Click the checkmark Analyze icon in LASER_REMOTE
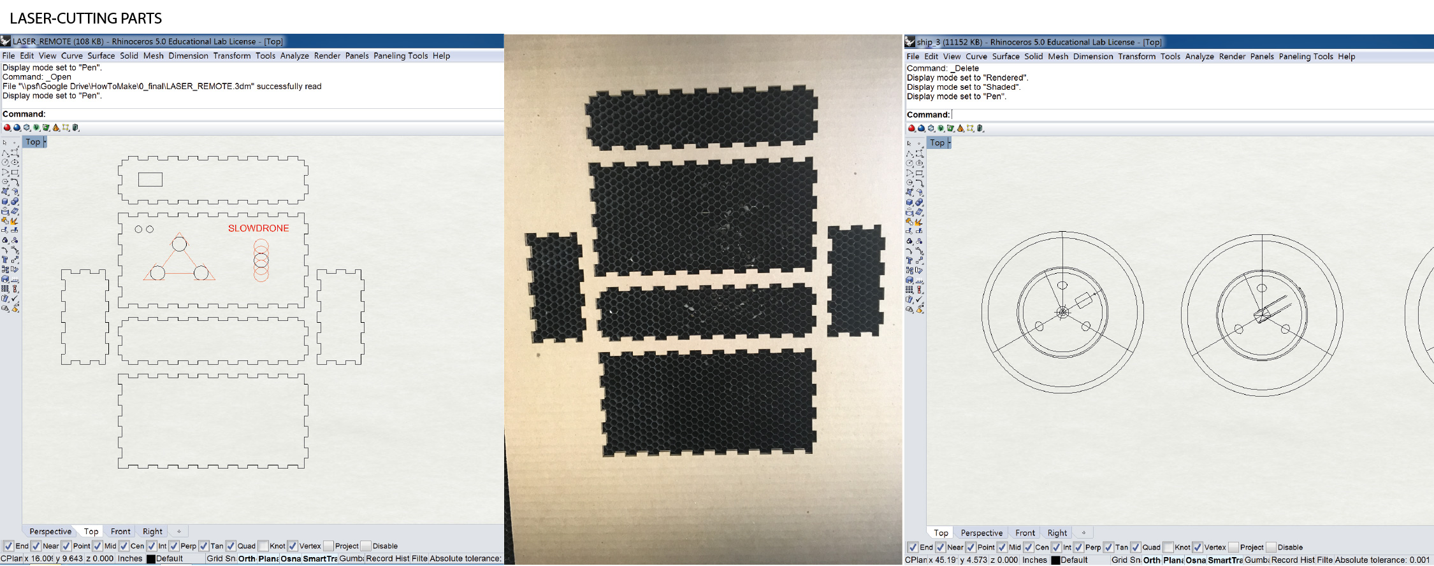The width and height of the screenshot is (1434, 566). pyautogui.click(x=15, y=298)
